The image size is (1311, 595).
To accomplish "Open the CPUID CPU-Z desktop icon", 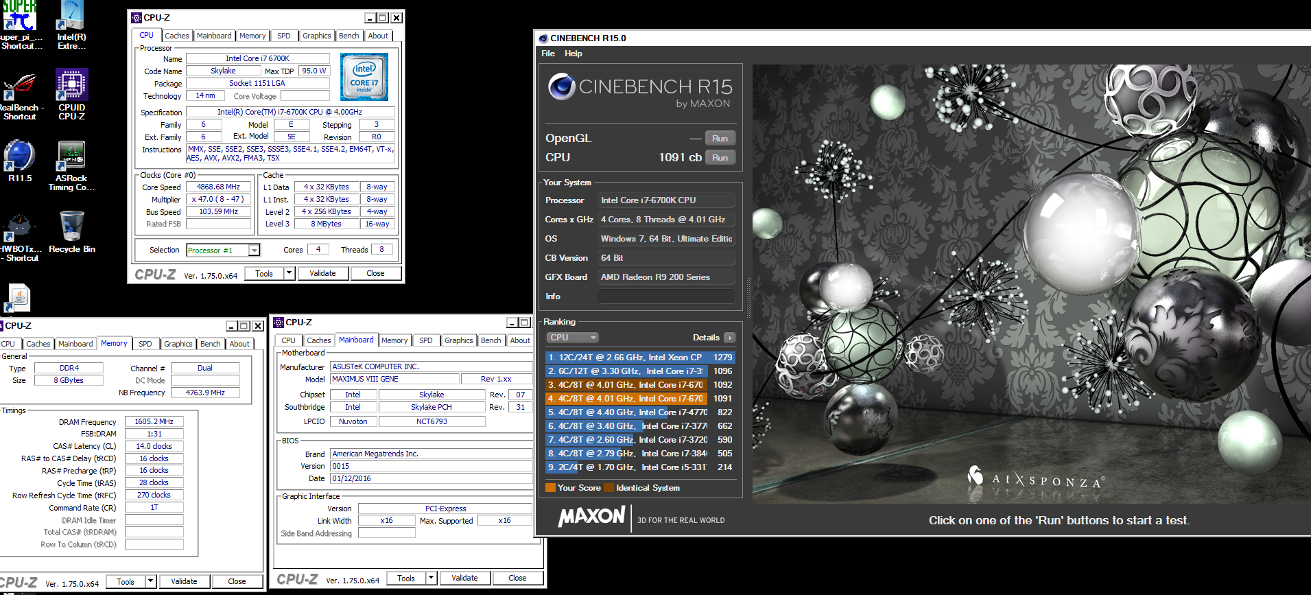I will tap(71, 95).
